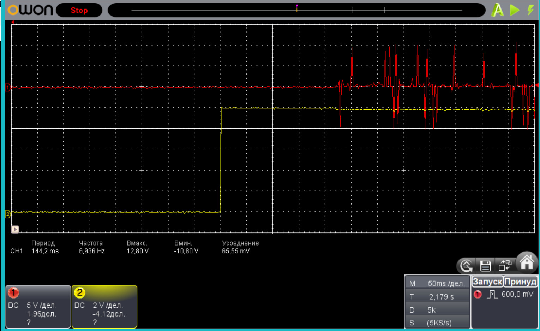Toggle channel 1 via the red badge

tap(13, 292)
